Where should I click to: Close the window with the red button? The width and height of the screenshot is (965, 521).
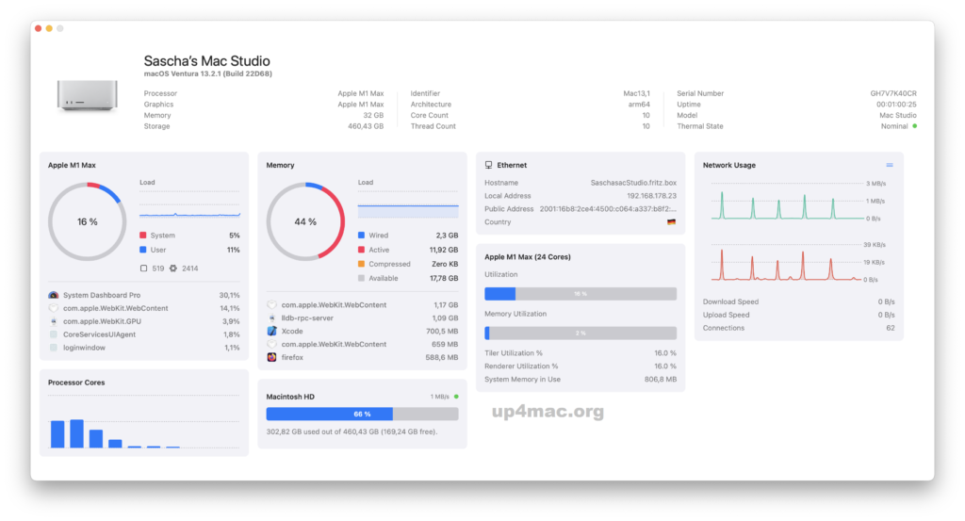38,28
